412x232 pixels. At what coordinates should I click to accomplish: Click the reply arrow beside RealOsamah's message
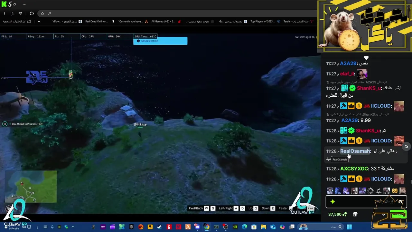click(406, 147)
